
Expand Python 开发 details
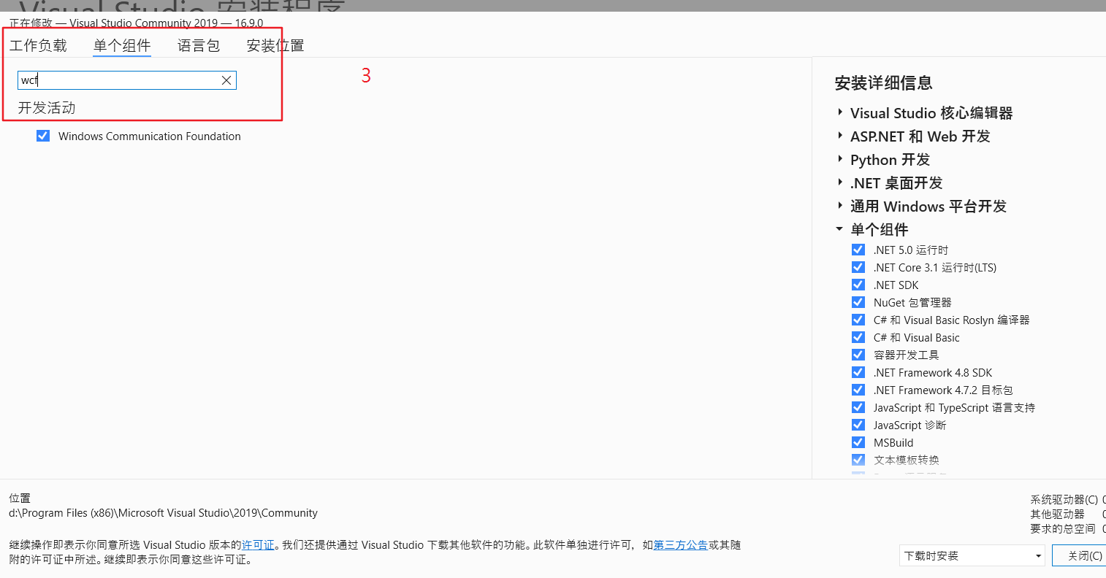tap(840, 159)
